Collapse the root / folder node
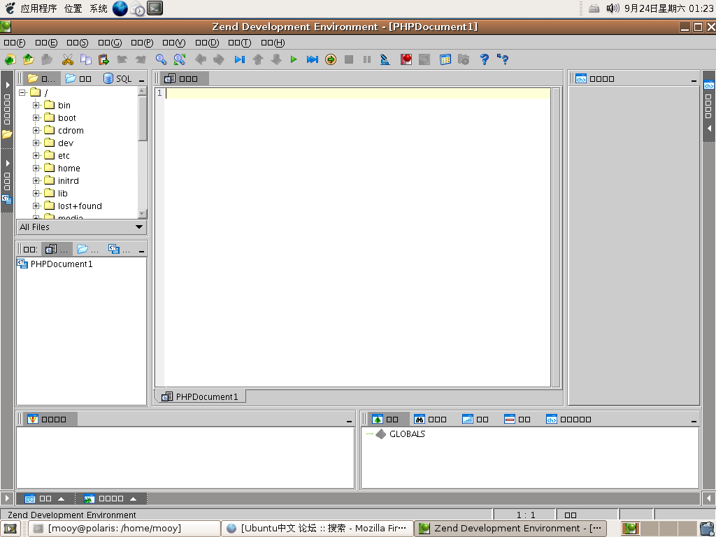This screenshot has width=716, height=537. pyautogui.click(x=22, y=93)
